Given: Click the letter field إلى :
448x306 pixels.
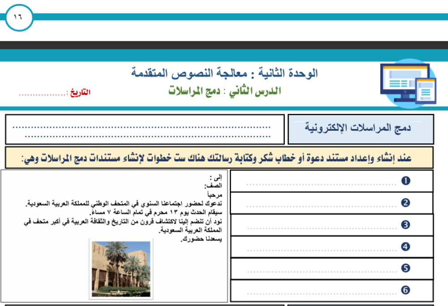Looking at the screenshot, I should click(x=216, y=177).
